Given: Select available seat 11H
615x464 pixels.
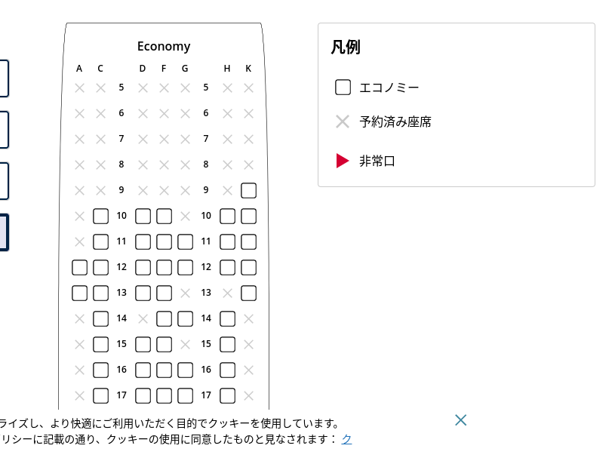Looking at the screenshot, I should 227,241.
